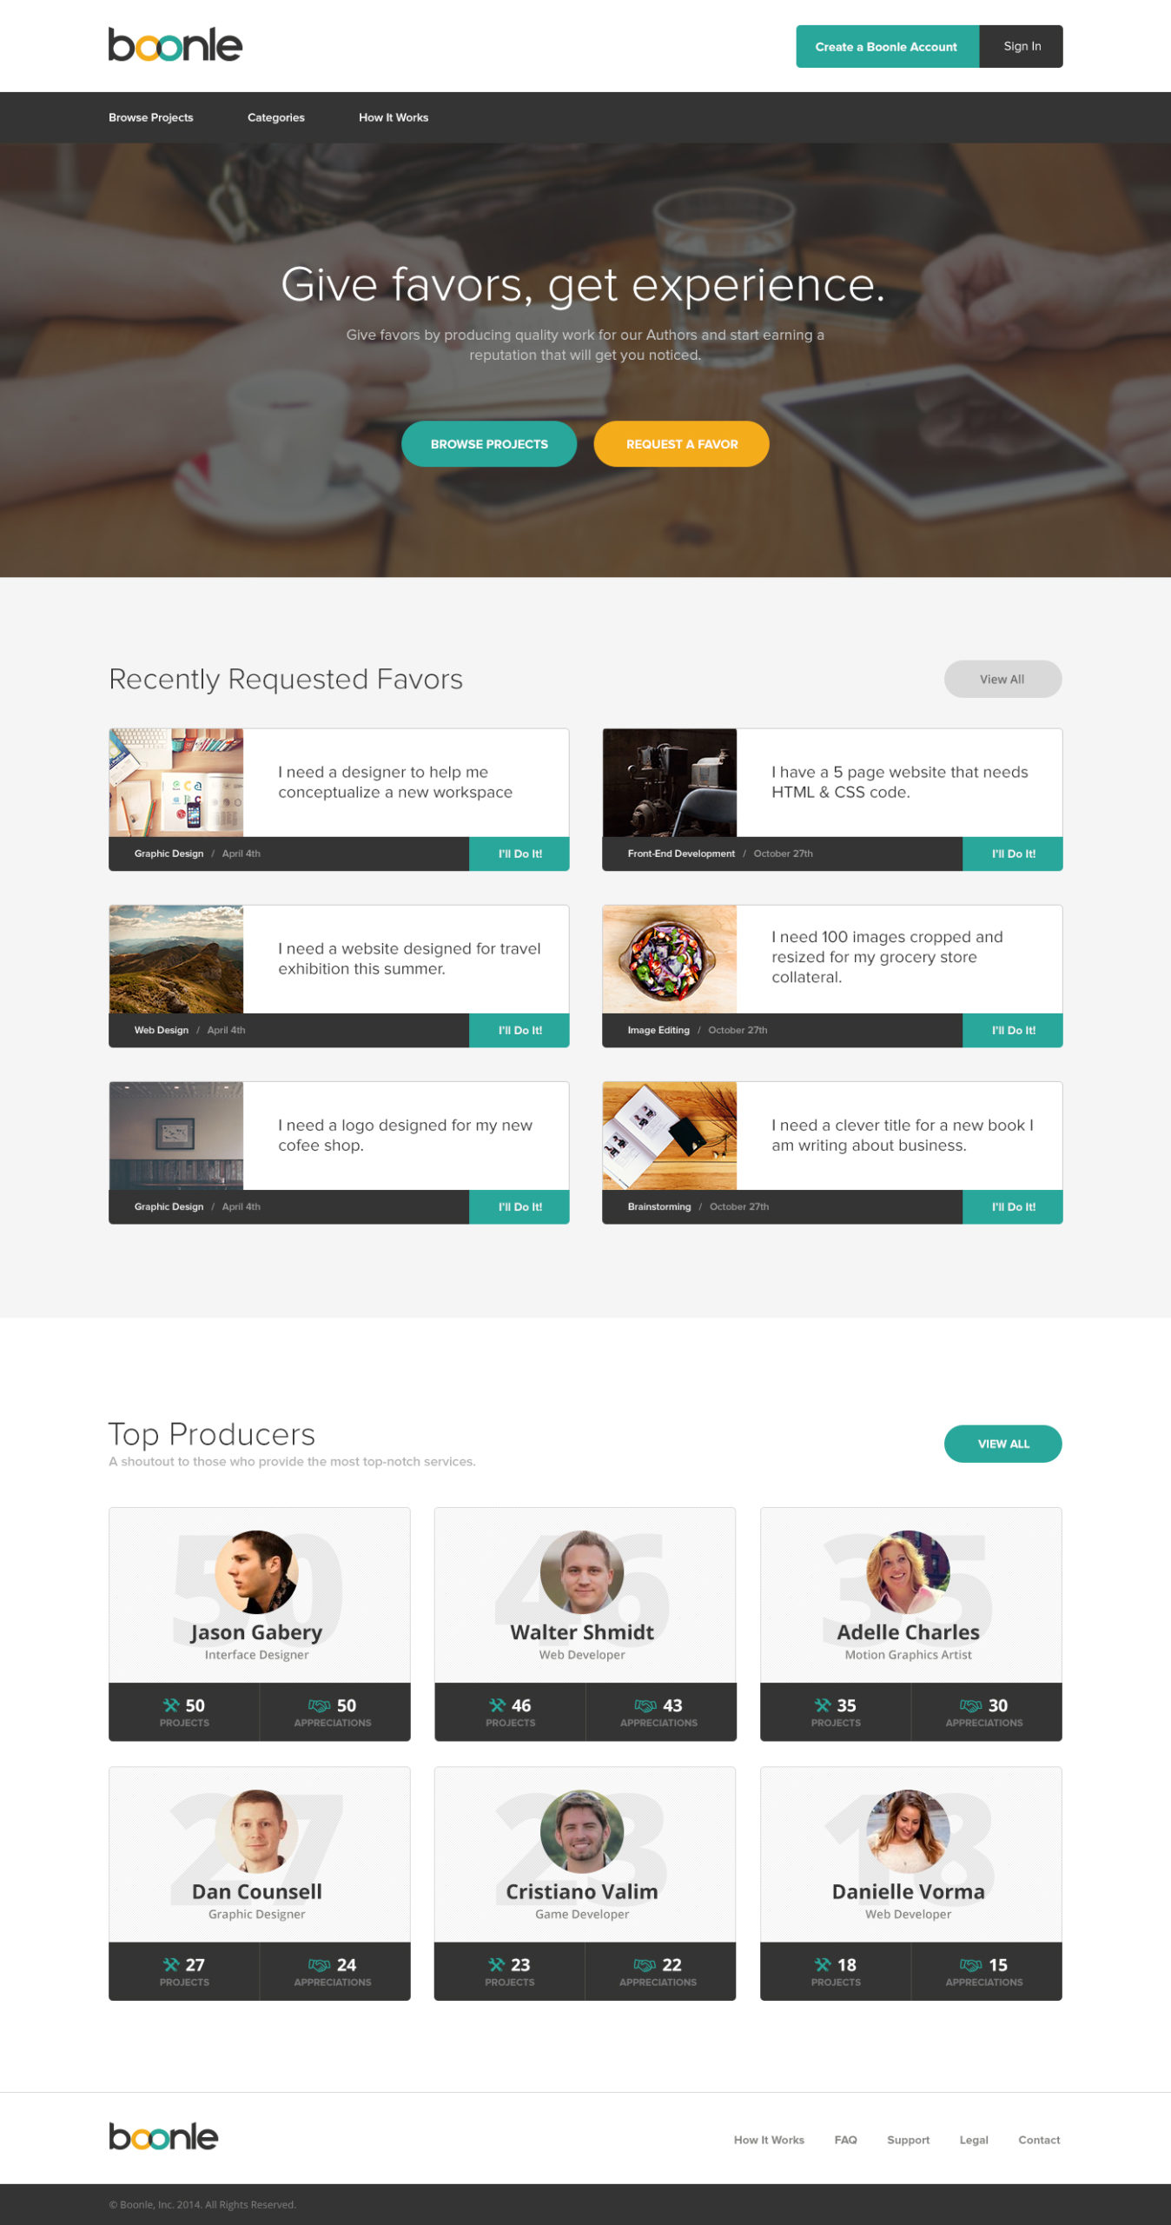
Task: Go to Browse Projects in the nav bar
Action: (150, 117)
